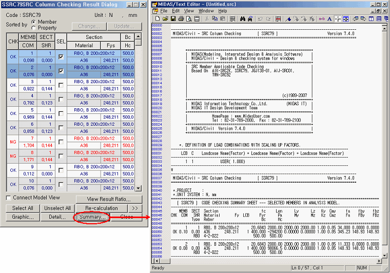
Task: Enable the Connect Model View checkbox
Action: click(x=9, y=198)
